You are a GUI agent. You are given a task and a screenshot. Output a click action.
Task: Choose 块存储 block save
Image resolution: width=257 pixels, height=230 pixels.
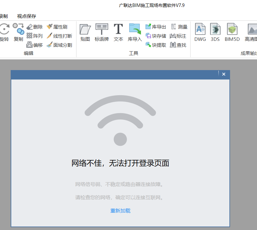[156, 36]
